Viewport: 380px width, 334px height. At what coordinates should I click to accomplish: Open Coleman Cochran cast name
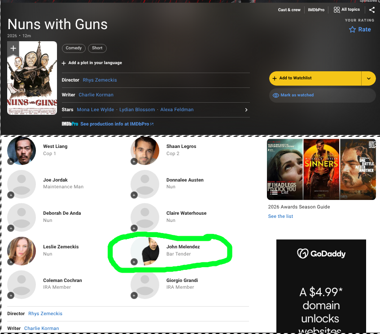point(62,281)
